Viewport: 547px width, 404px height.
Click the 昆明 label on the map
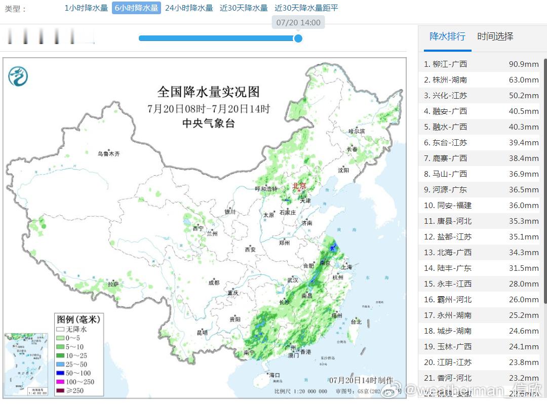[202, 333]
